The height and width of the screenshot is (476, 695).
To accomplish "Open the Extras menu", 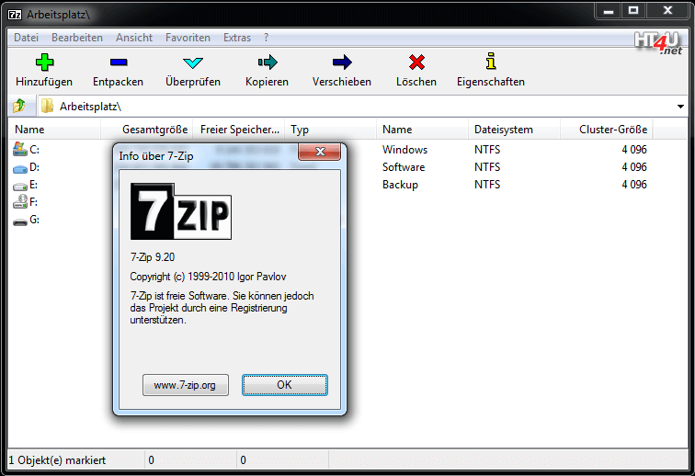I will point(237,38).
